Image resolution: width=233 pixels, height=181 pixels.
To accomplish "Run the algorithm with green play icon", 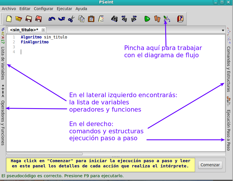I will [x=147, y=19].
